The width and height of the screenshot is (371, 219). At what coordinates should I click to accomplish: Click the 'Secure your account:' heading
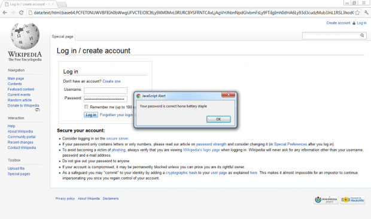coord(81,130)
